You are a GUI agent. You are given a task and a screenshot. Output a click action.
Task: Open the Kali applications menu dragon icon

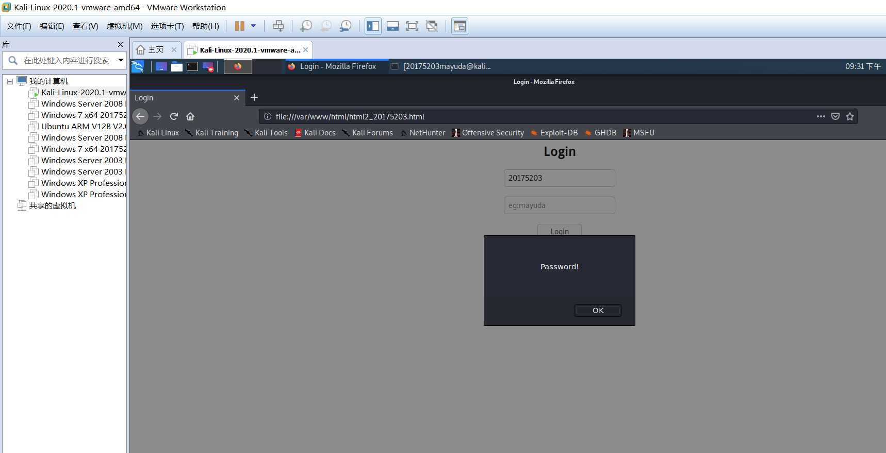point(138,66)
